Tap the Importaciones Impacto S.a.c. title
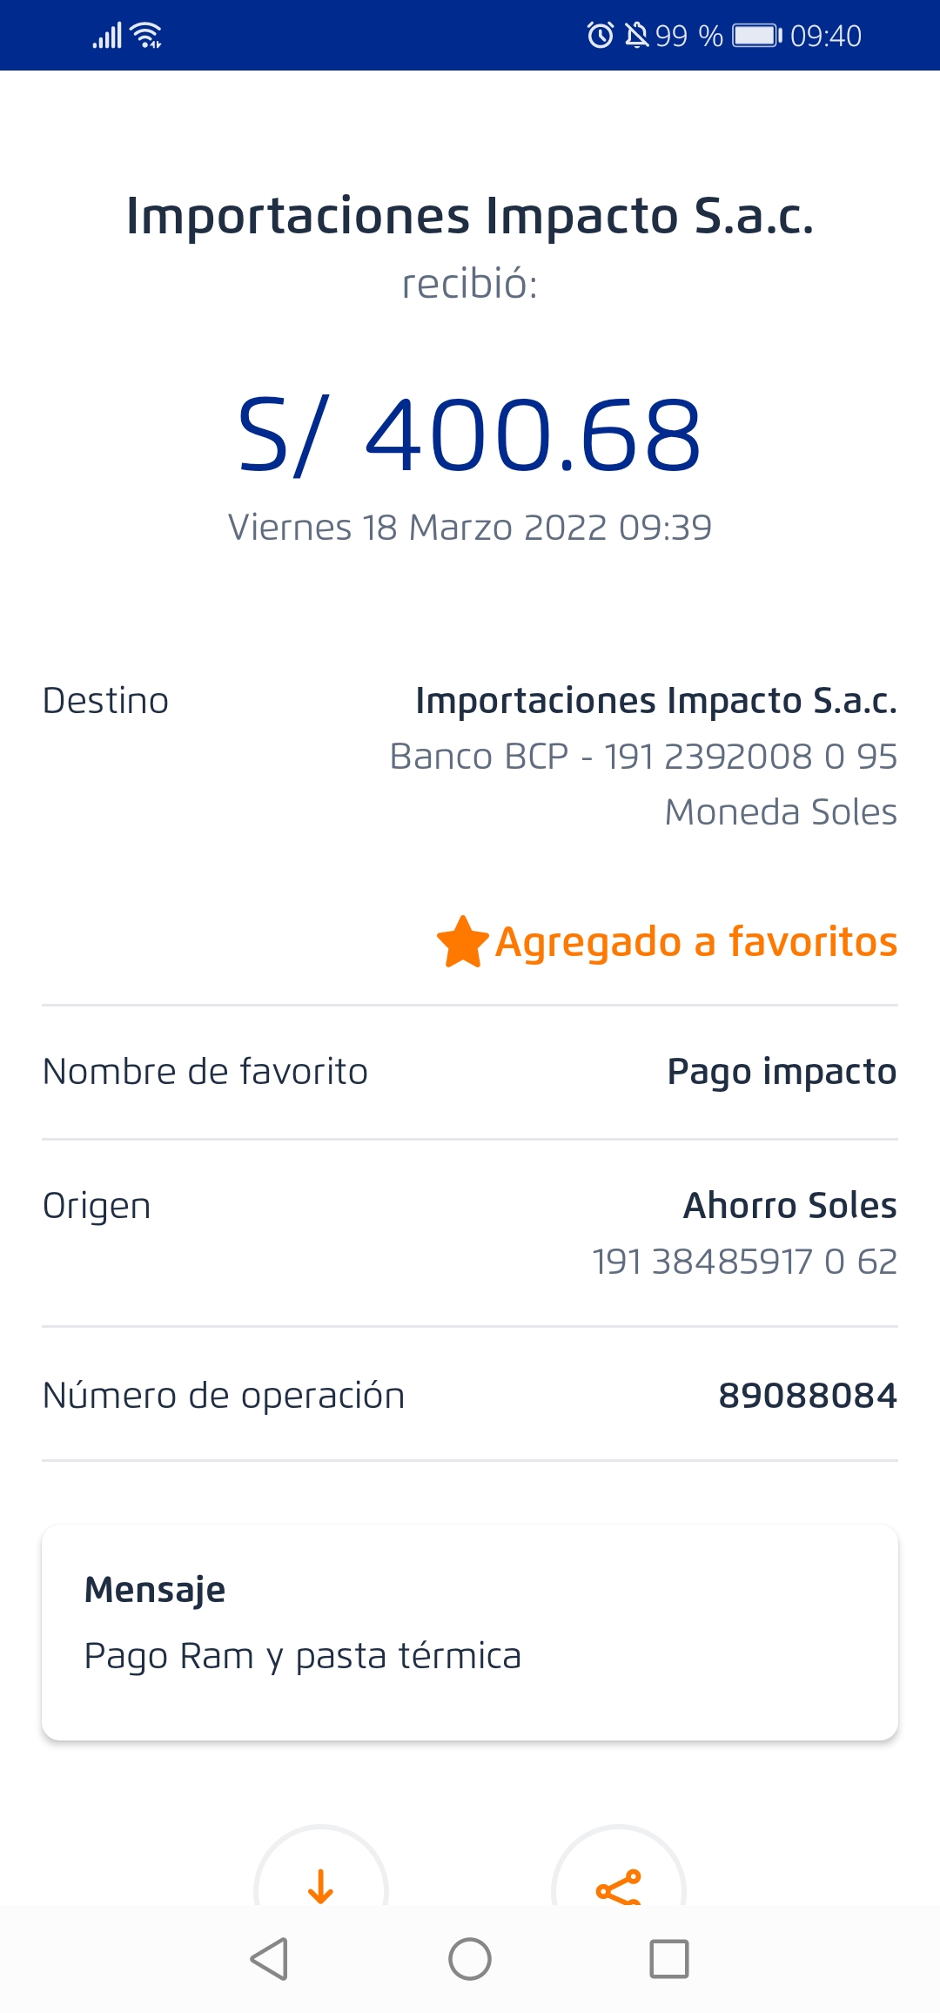 pyautogui.click(x=470, y=216)
